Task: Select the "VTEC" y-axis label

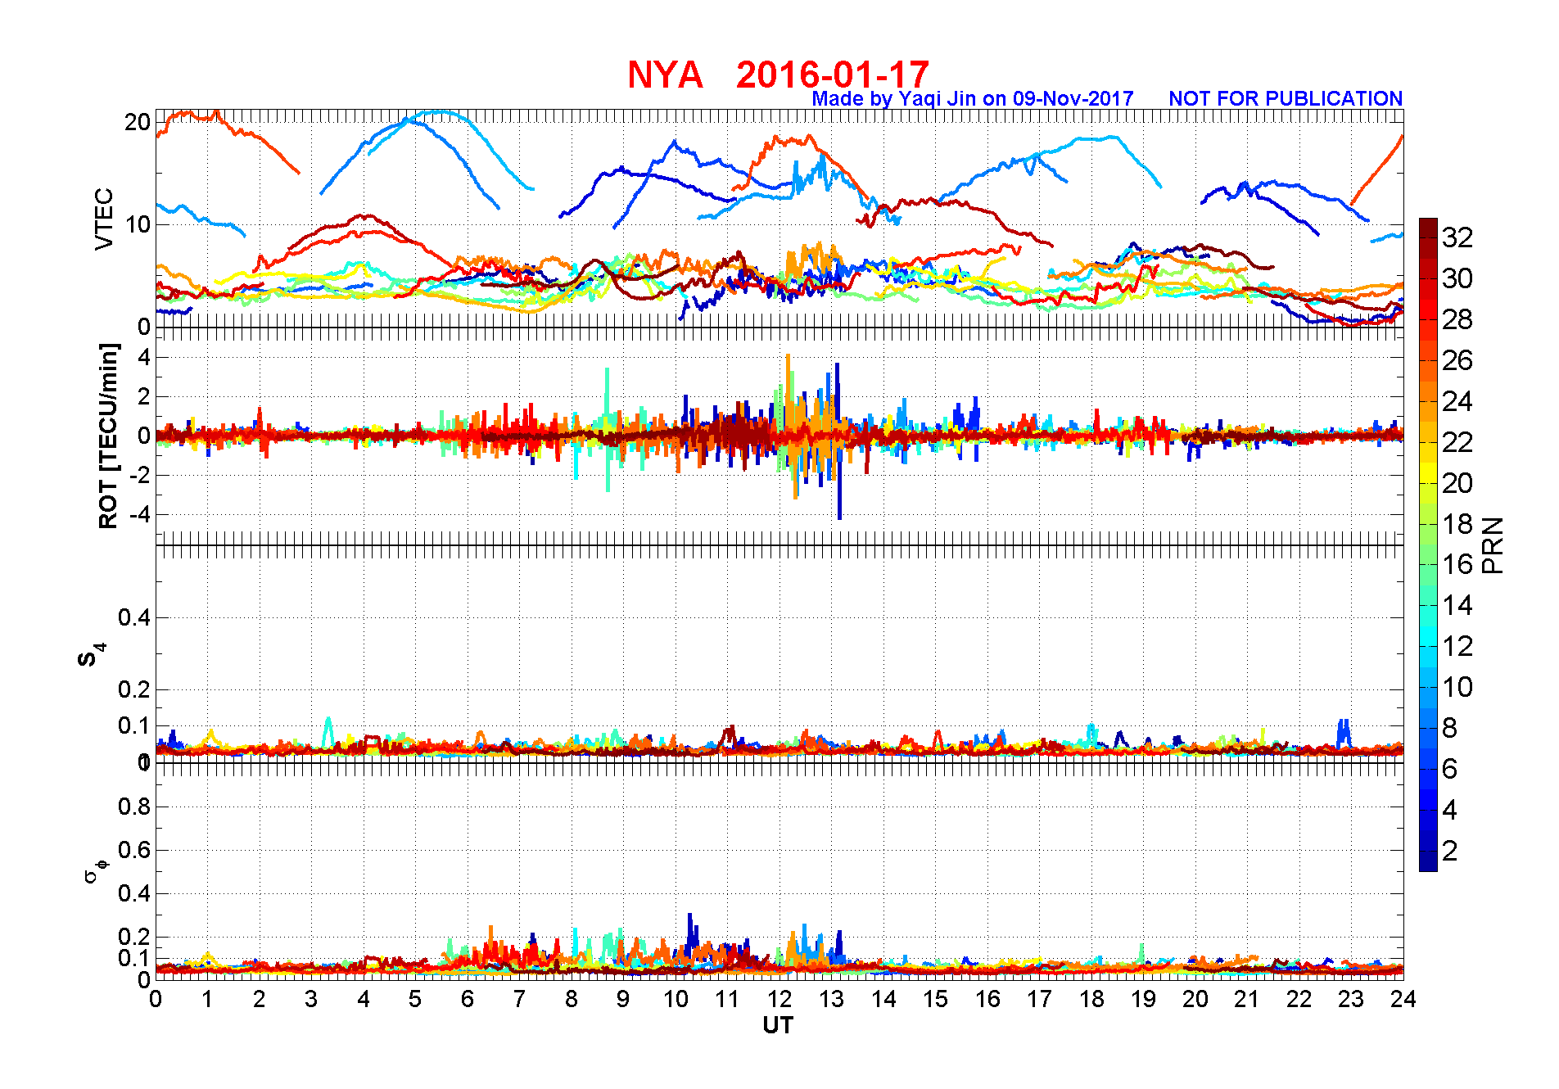Action: (x=104, y=219)
